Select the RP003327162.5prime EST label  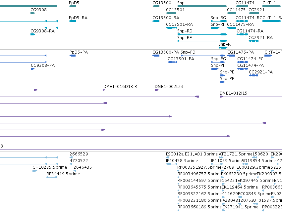(199, 194)
